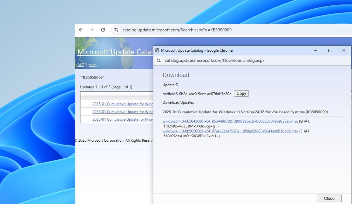Download the kb5050009 msu file
352x204 pixels.
tap(230, 131)
